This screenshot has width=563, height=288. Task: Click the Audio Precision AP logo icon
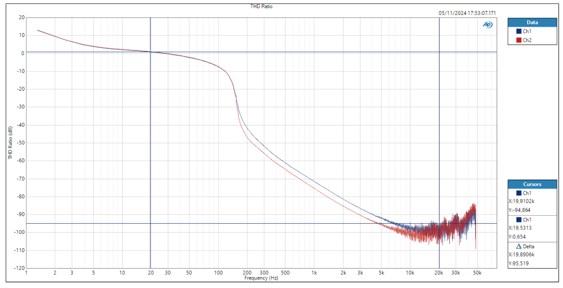pos(488,25)
